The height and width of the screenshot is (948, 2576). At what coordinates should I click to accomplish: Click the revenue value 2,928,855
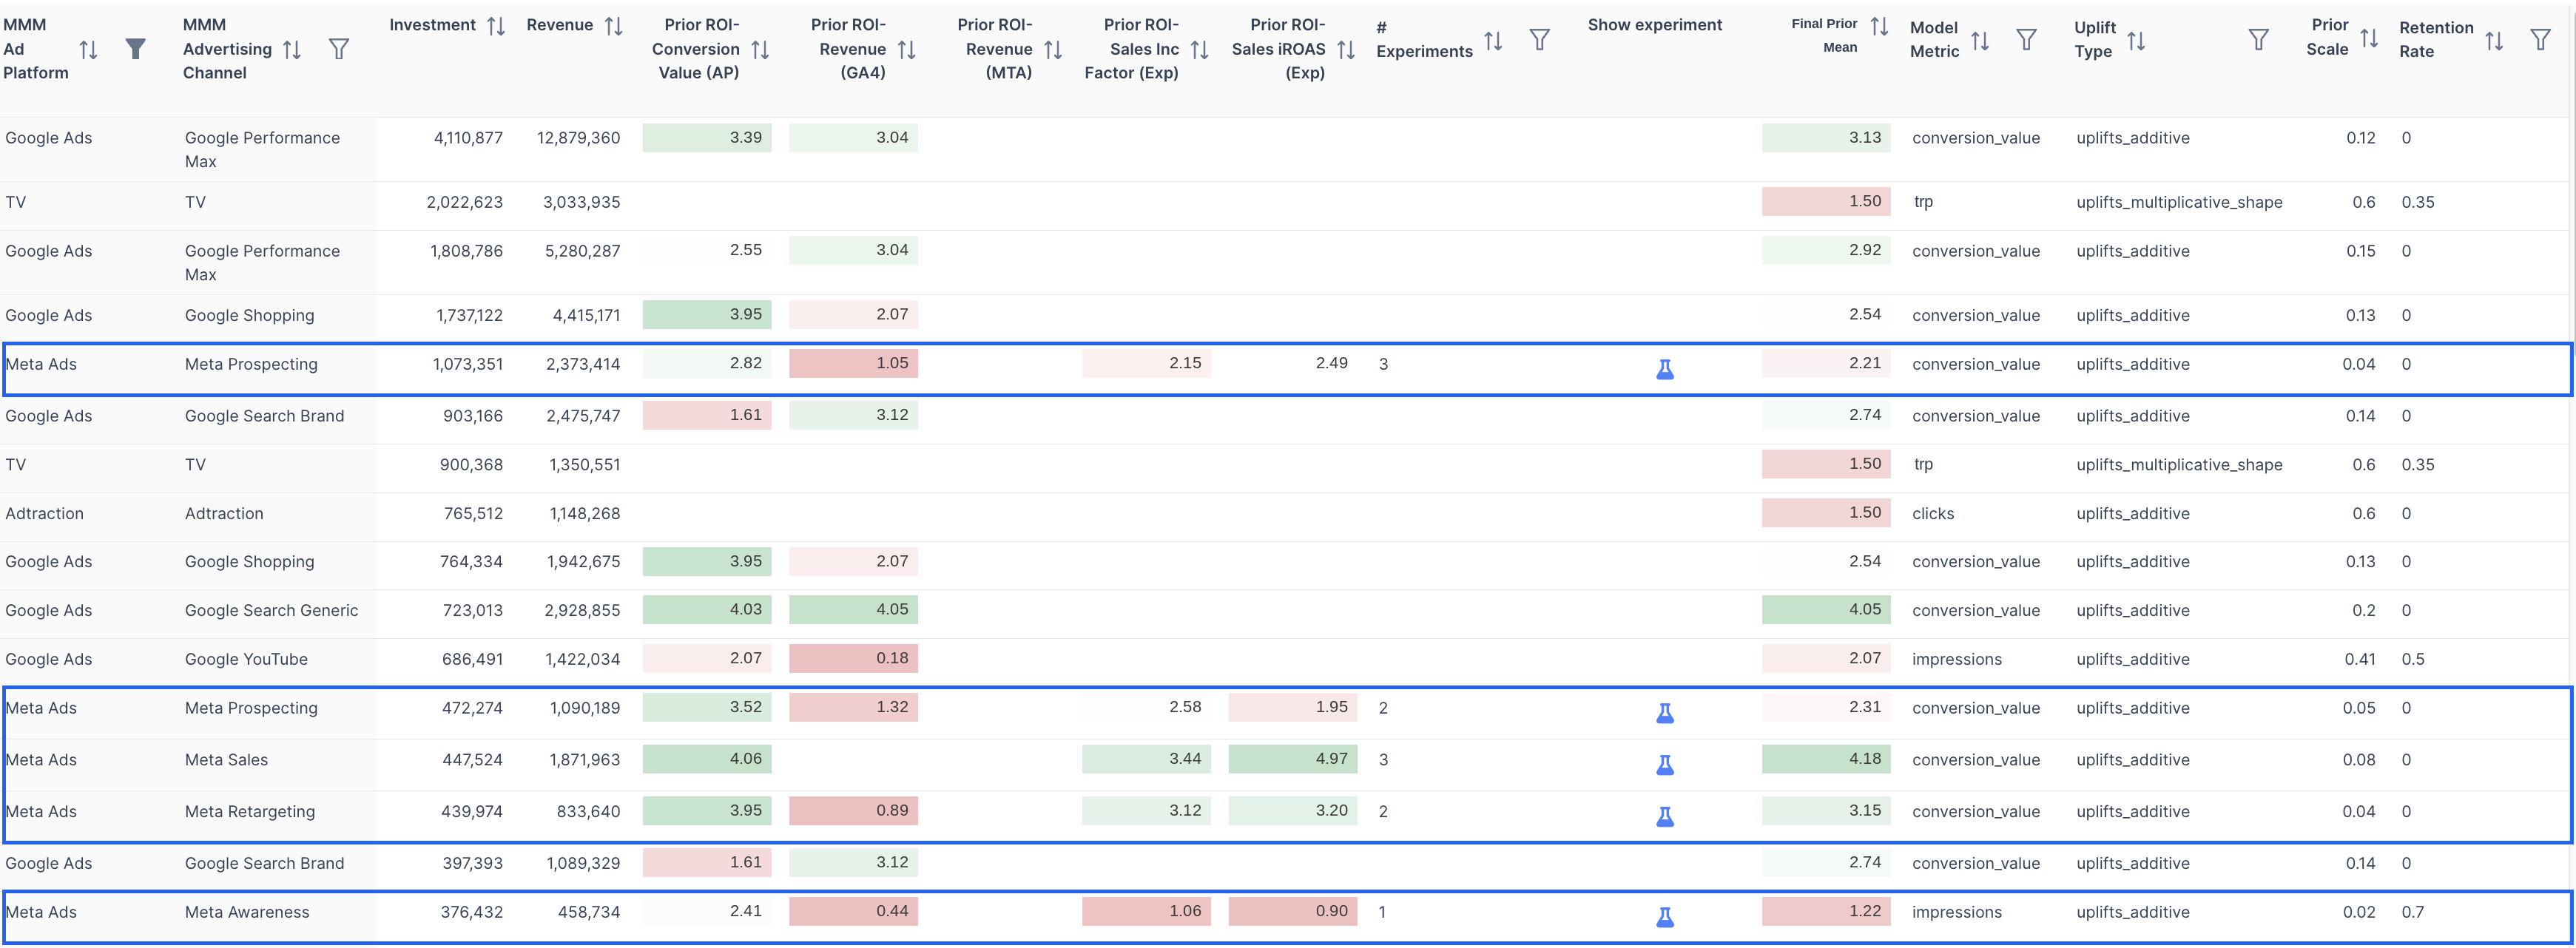click(582, 610)
